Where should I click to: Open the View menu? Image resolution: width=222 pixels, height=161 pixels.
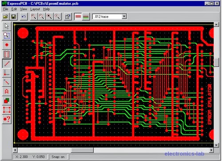[24, 9]
